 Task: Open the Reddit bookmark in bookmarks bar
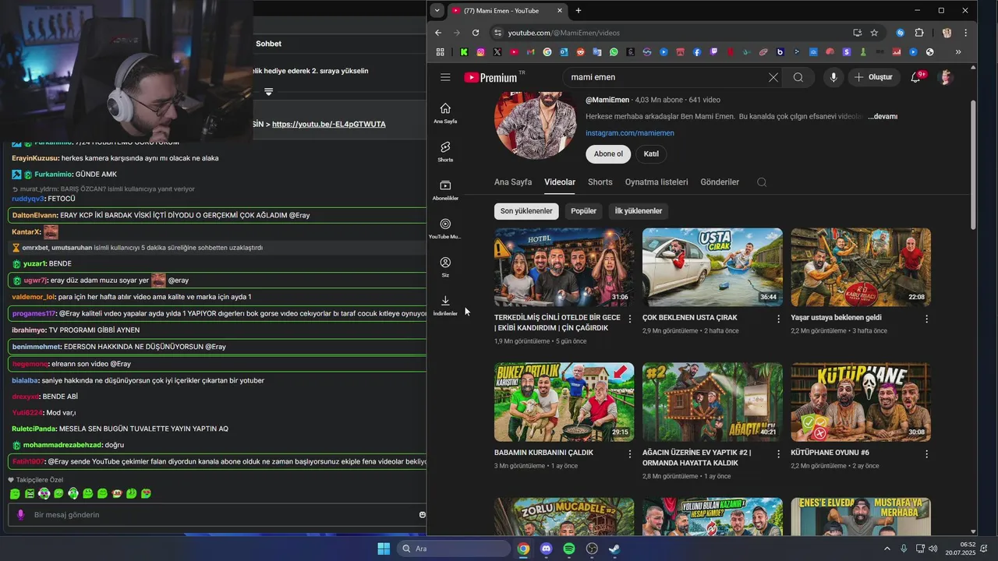point(580,52)
